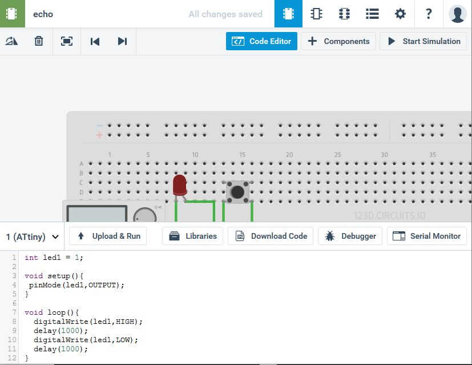Click code line 'digitalWrite(led1,LOW);'
Screen dimensions: 472x365
pyautogui.click(x=86, y=340)
